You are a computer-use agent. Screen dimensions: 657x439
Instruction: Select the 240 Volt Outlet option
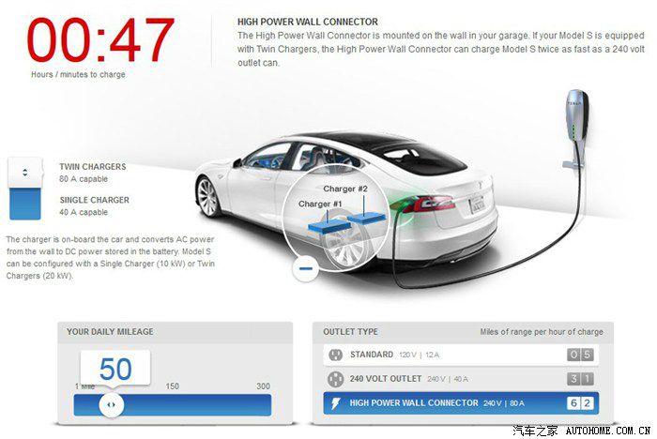pos(461,379)
